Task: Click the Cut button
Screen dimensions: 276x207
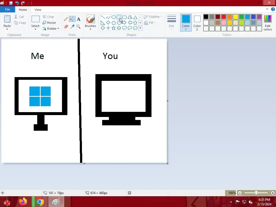Action: (19, 17)
